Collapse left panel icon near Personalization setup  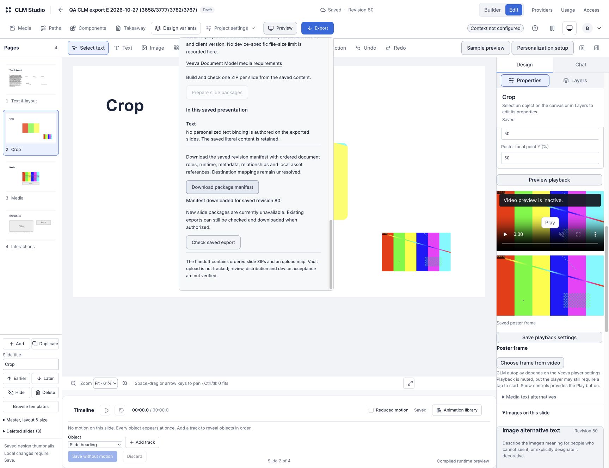pyautogui.click(x=582, y=48)
